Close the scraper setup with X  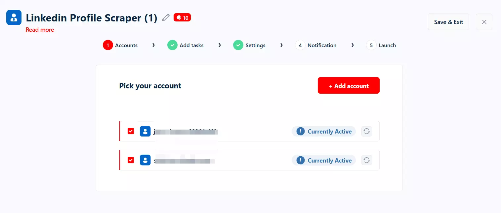484,22
